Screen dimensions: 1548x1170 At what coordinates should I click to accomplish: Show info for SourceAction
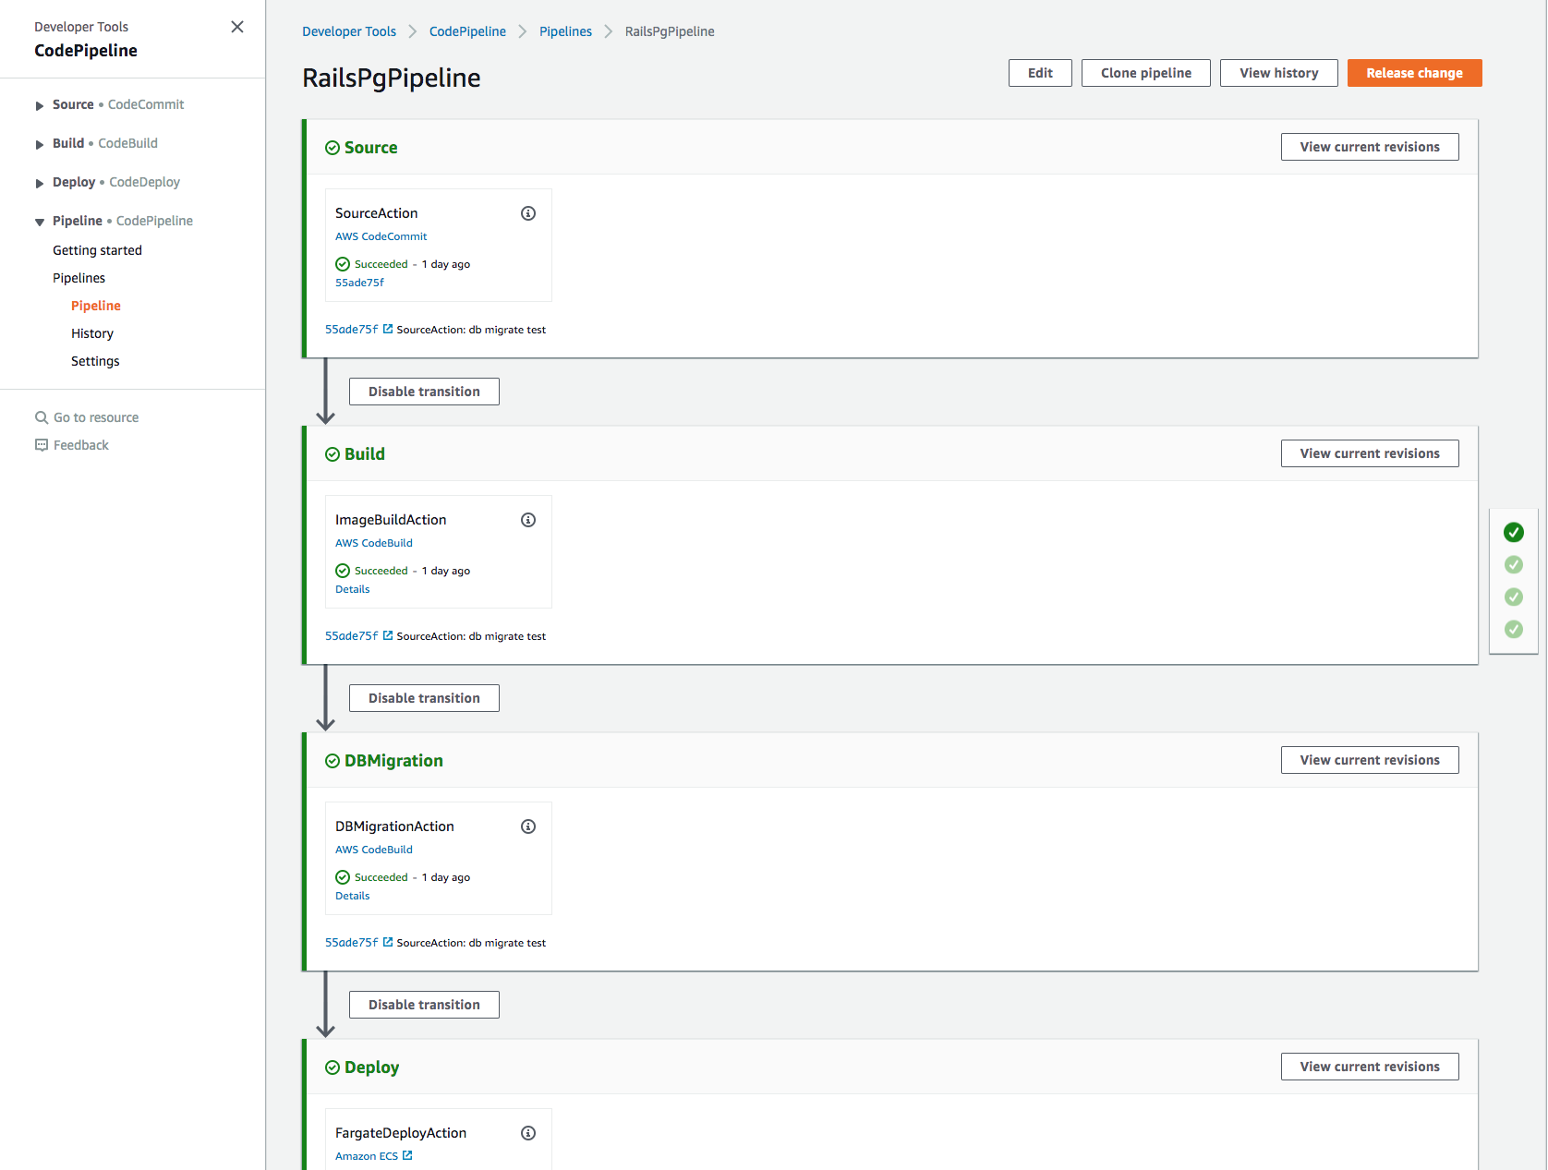[528, 213]
